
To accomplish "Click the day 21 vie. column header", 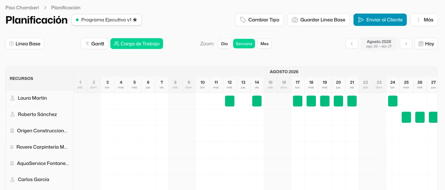I will click(352, 84).
